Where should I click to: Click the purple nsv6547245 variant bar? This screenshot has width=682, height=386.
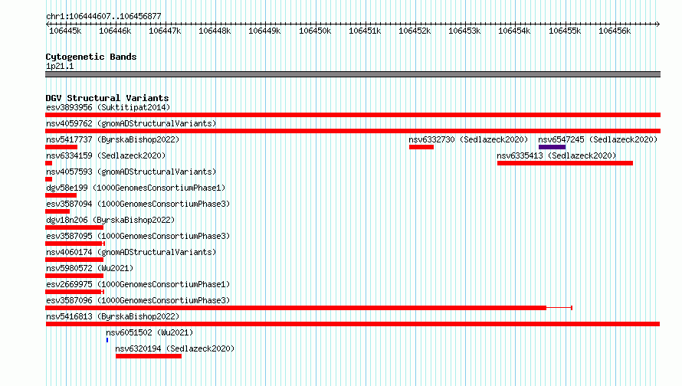click(x=552, y=147)
